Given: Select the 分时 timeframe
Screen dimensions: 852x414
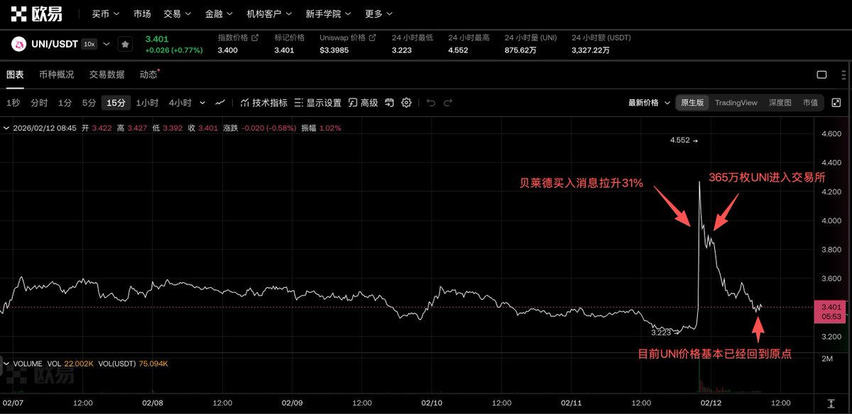Looking at the screenshot, I should click(x=39, y=103).
